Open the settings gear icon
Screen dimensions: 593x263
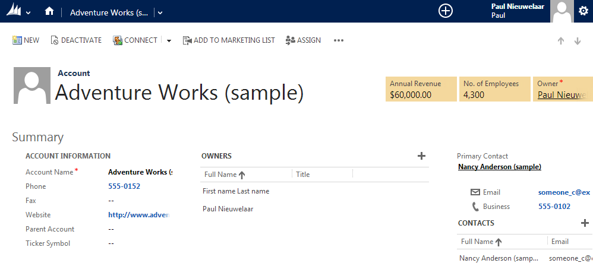pos(583,11)
